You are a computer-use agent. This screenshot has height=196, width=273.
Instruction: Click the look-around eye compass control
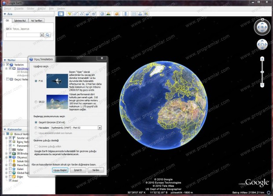coord(262,27)
